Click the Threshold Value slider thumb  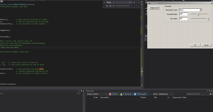198,14
